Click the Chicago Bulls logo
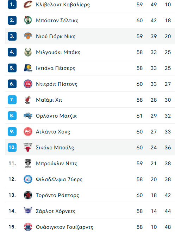The image size is (175, 232). tap(28, 147)
